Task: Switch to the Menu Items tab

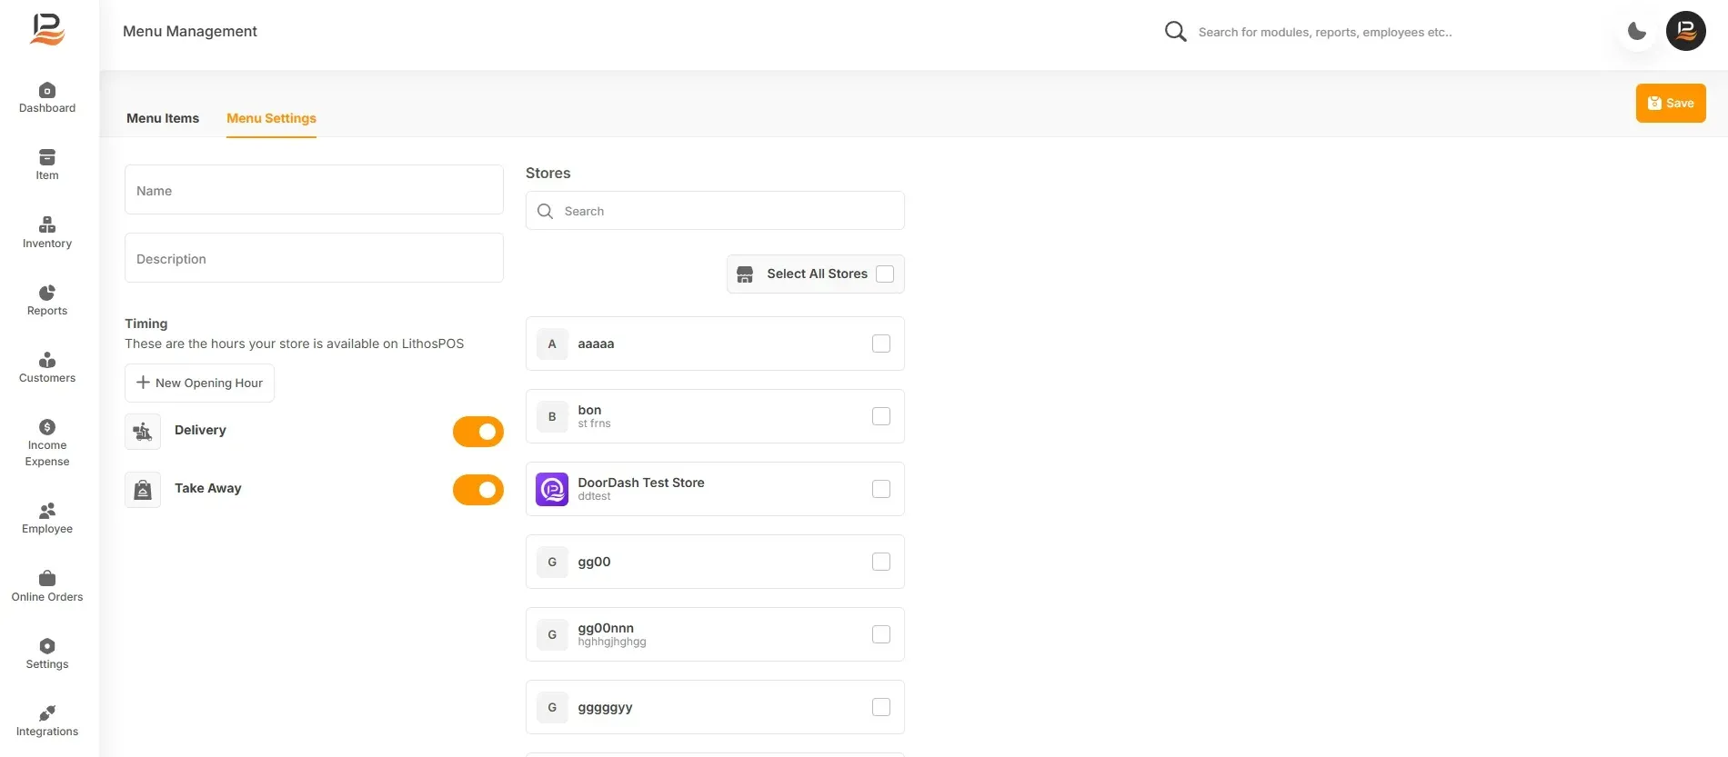Action: coord(163,118)
